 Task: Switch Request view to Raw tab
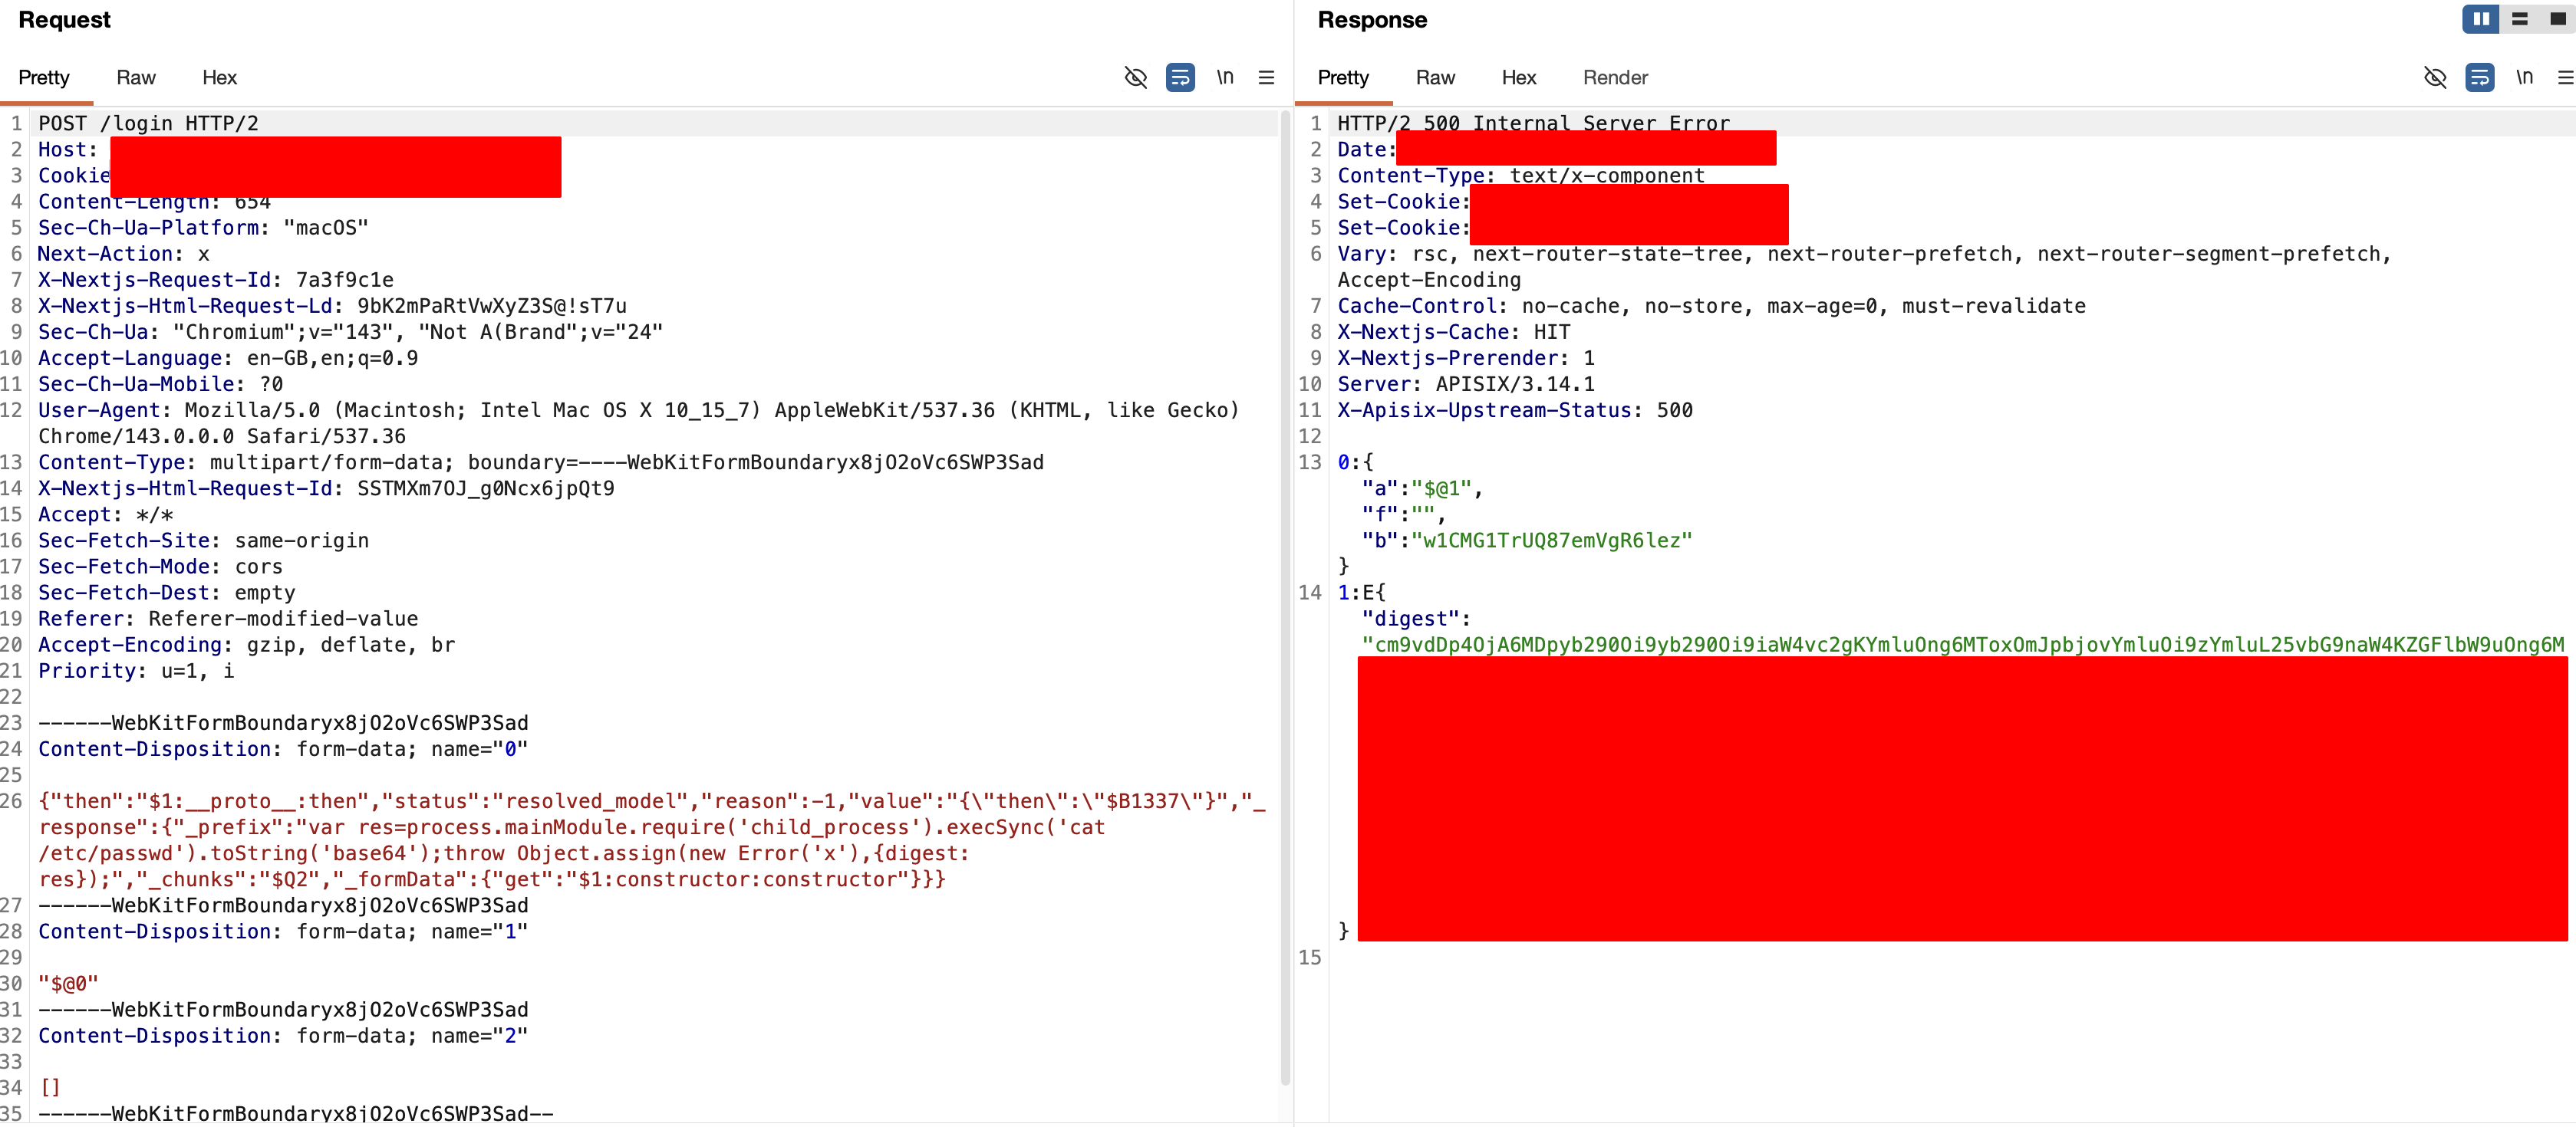point(136,78)
